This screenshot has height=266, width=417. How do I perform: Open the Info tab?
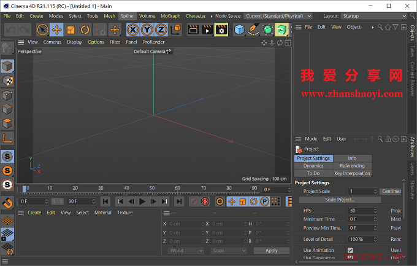[352, 158]
